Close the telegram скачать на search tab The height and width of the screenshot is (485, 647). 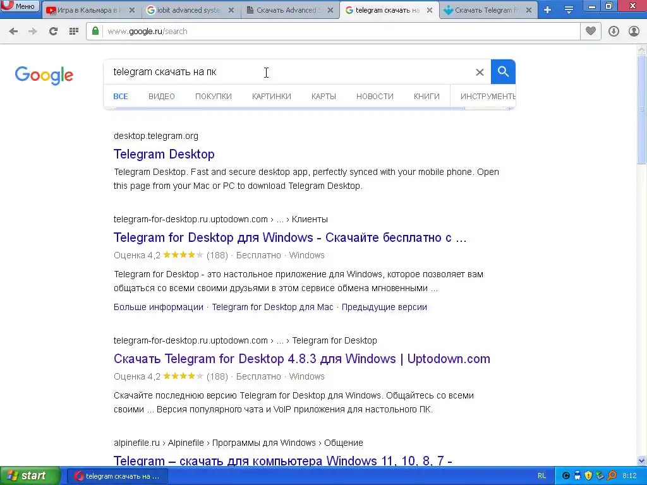(430, 10)
